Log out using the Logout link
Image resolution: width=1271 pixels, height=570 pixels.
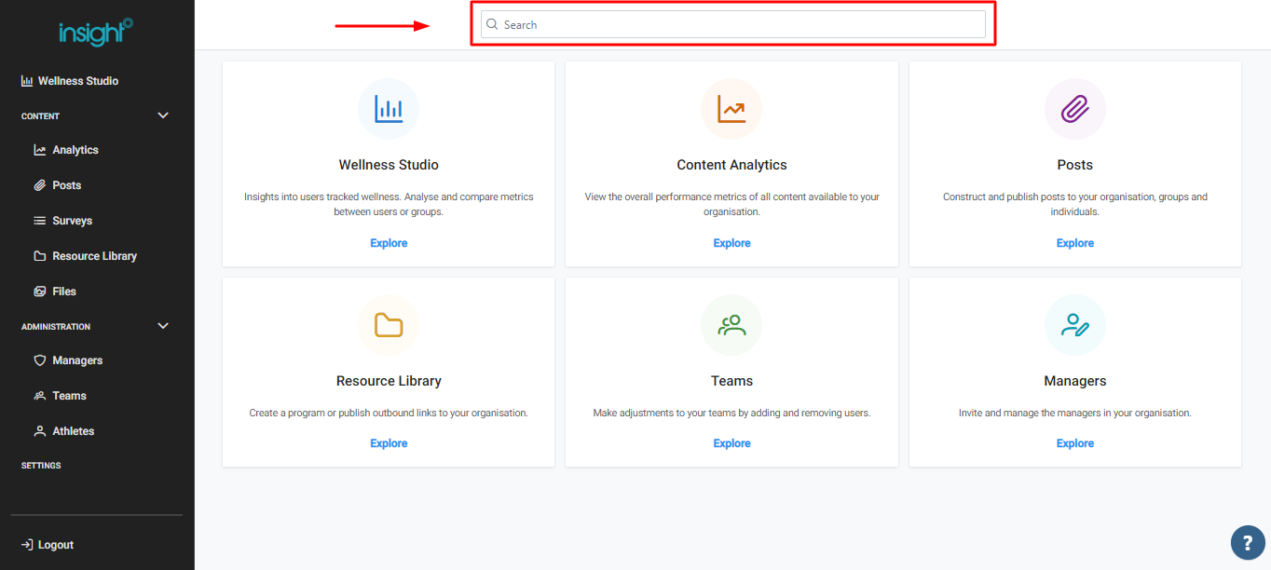[56, 545]
